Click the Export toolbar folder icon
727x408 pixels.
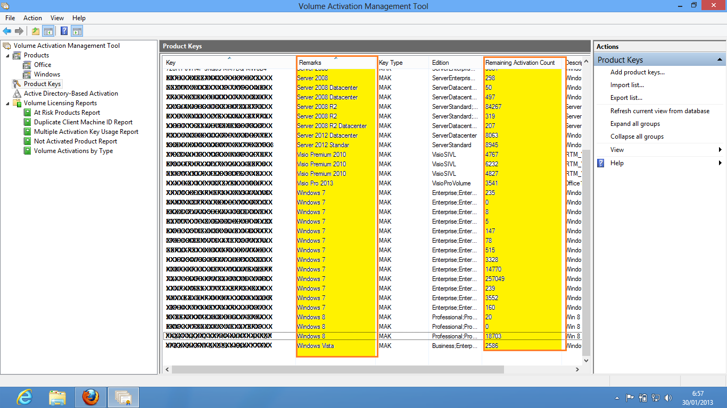35,31
